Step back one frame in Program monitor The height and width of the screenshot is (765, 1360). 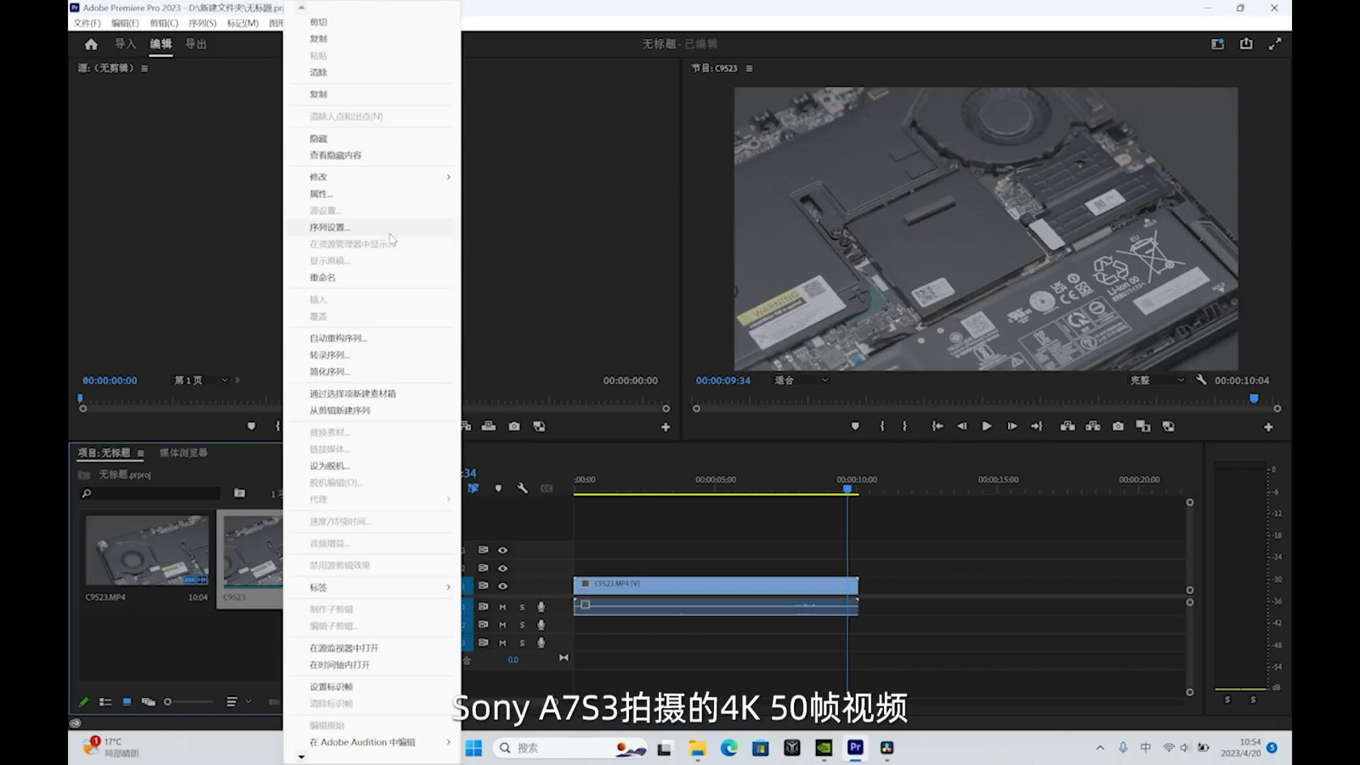click(961, 426)
